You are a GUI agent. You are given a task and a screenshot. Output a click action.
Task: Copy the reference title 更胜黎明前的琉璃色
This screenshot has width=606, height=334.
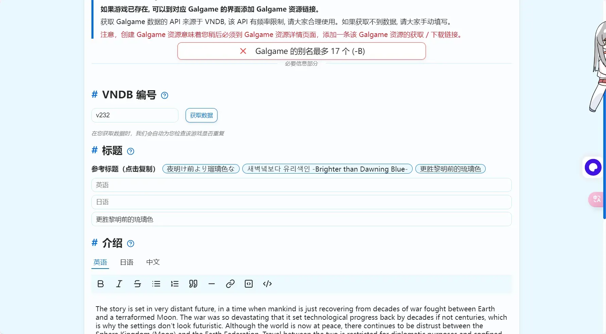(450, 169)
